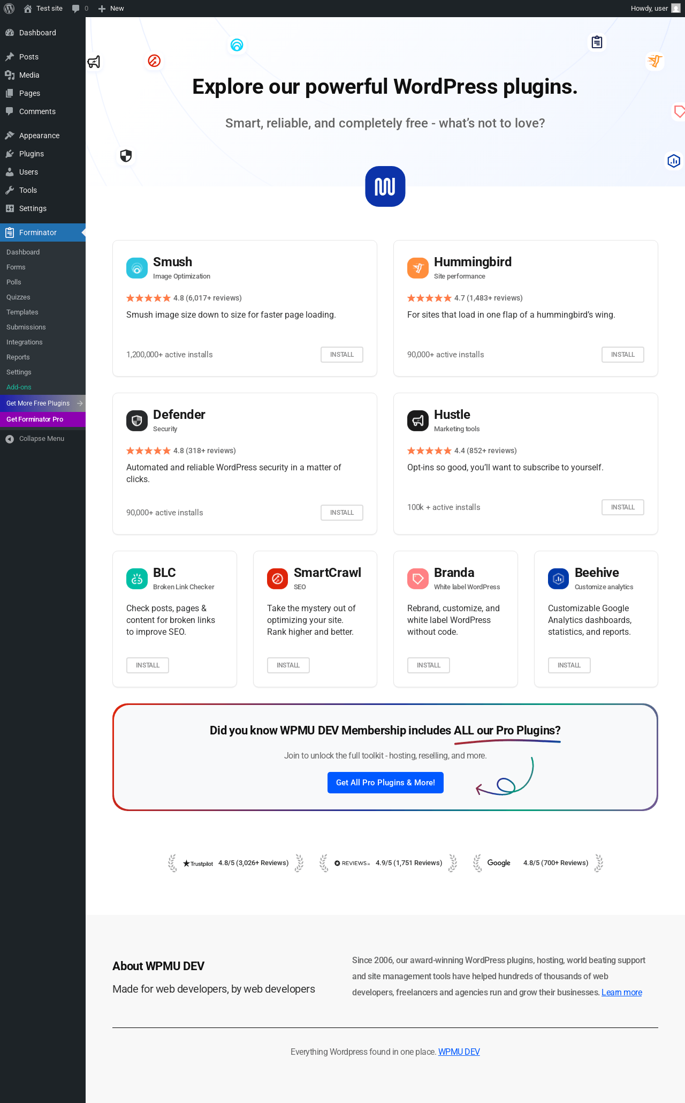The height and width of the screenshot is (1103, 685).
Task: Click floating Beehive icon in hero banner
Action: [674, 161]
